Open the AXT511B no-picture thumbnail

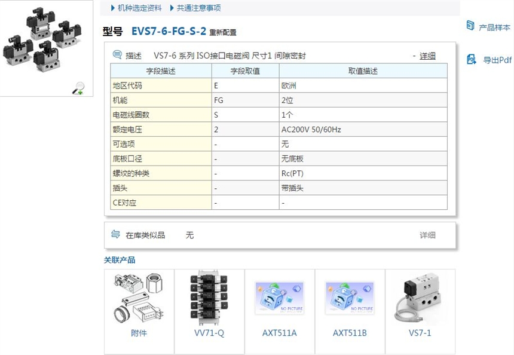click(350, 298)
